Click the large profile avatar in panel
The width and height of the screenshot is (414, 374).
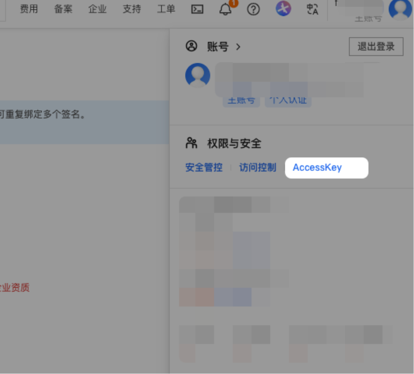coord(198,75)
